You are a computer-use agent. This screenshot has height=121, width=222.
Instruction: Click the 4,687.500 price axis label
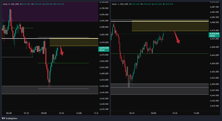tap(215, 7)
